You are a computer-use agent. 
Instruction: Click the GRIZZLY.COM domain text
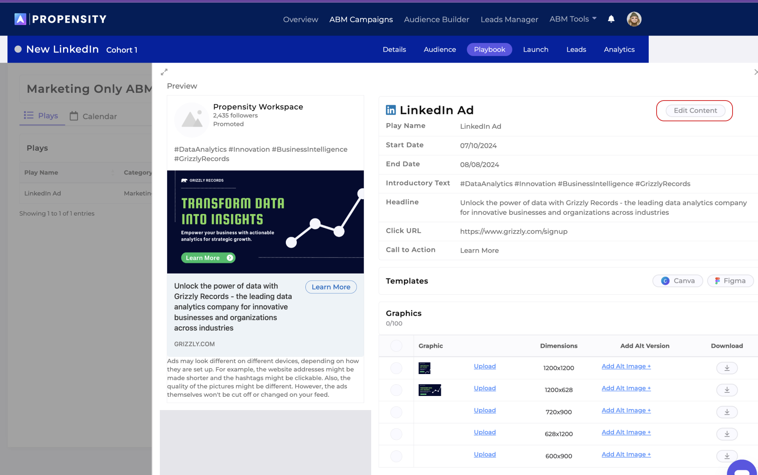click(x=194, y=344)
